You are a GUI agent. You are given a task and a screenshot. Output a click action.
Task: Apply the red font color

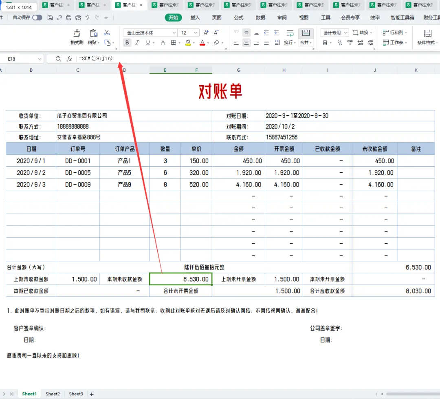(x=202, y=43)
